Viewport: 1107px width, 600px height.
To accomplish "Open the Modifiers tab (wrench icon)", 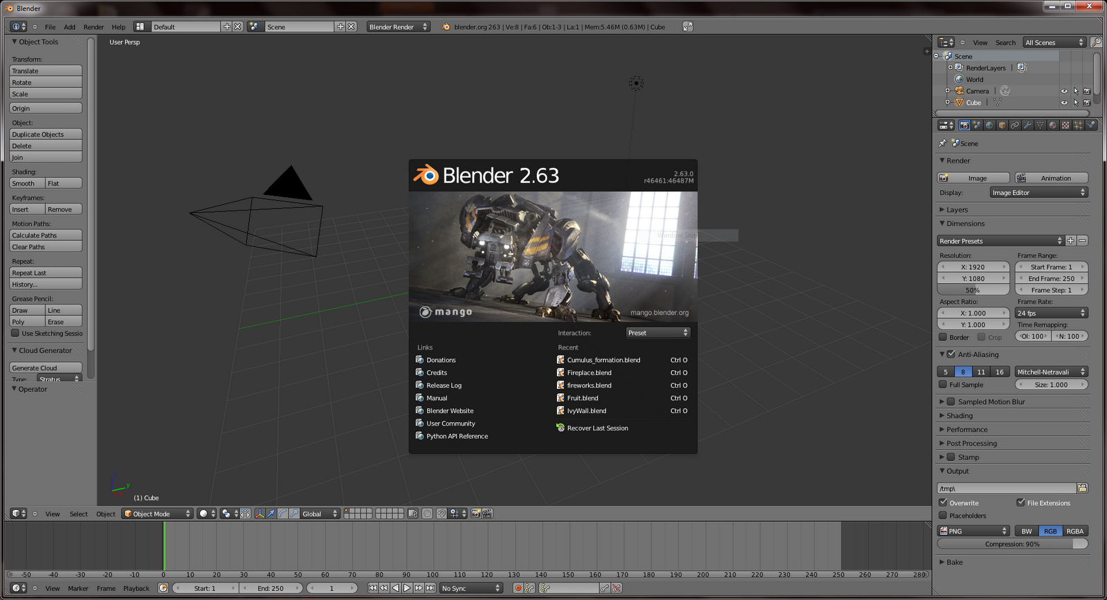I will point(1027,125).
